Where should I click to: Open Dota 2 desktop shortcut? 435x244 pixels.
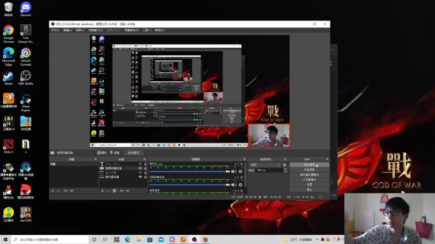coord(8,146)
